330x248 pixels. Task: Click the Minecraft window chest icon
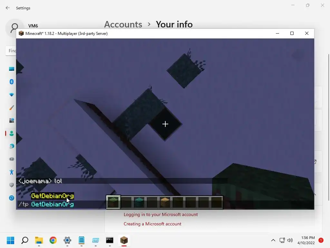[21, 33]
